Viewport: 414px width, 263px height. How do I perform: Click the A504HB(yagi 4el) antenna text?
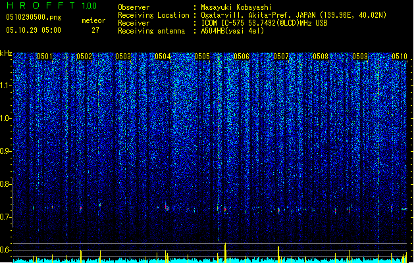pos(232,31)
